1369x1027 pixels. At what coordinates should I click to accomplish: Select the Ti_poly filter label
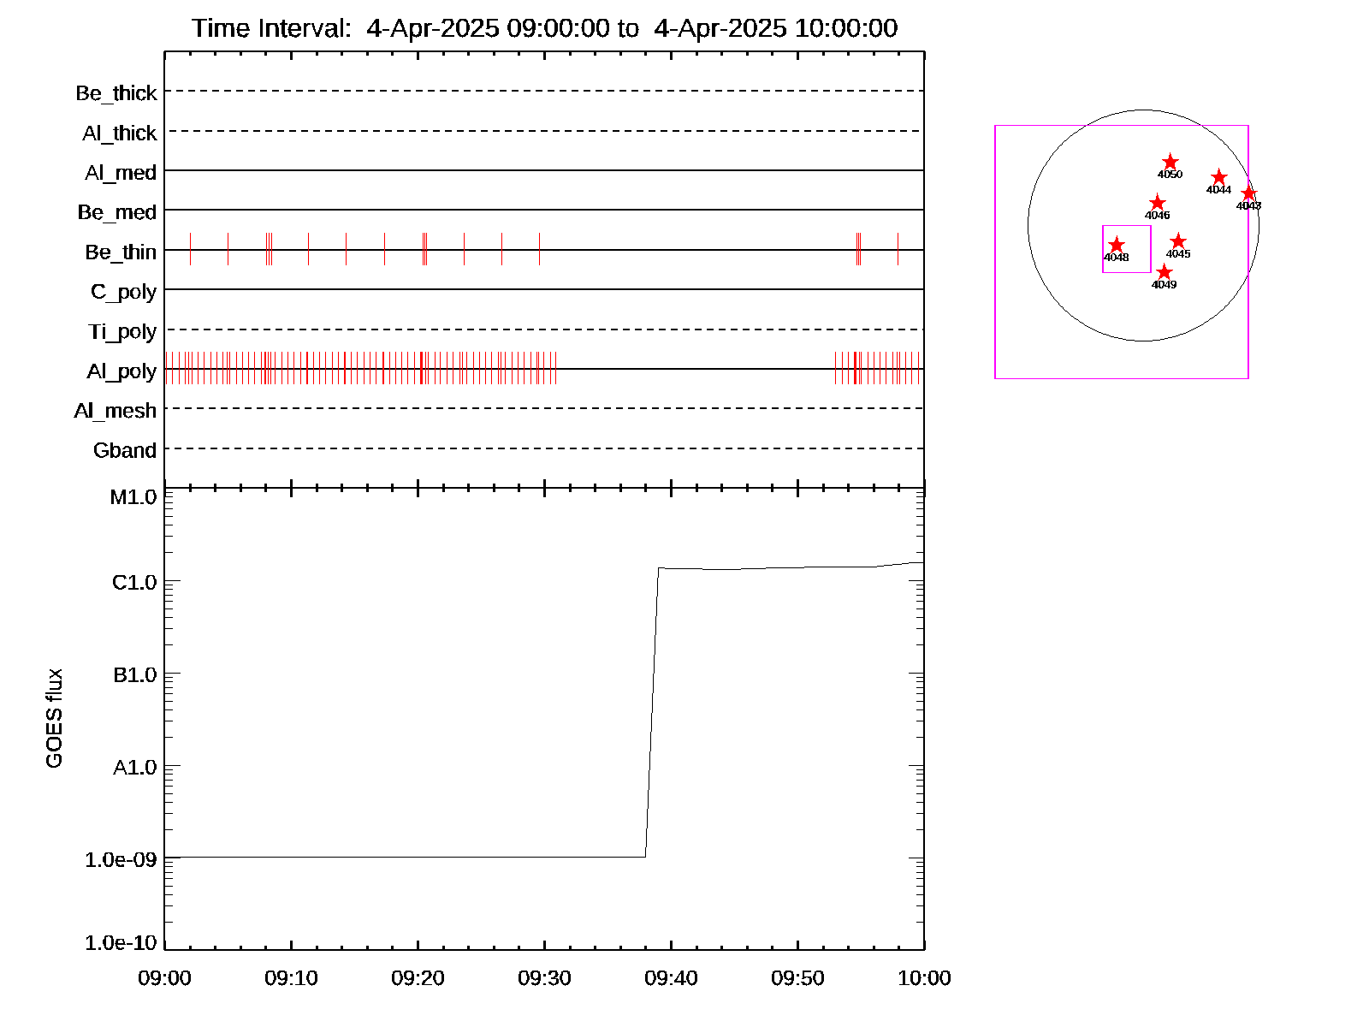(x=122, y=332)
